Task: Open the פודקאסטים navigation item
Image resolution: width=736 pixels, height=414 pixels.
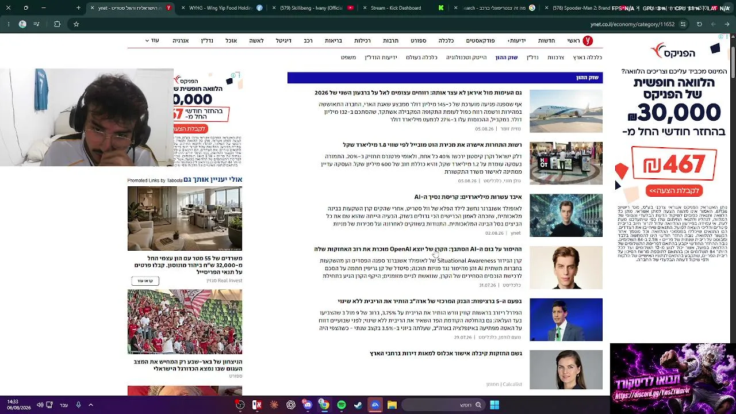Action: coord(480,41)
